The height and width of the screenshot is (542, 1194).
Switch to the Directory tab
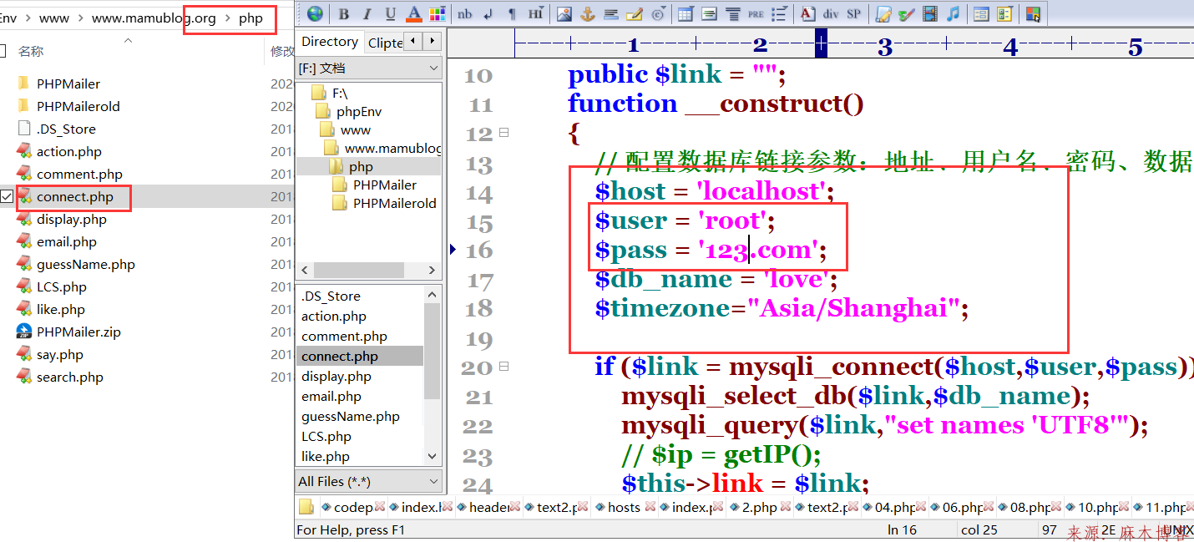click(x=330, y=42)
